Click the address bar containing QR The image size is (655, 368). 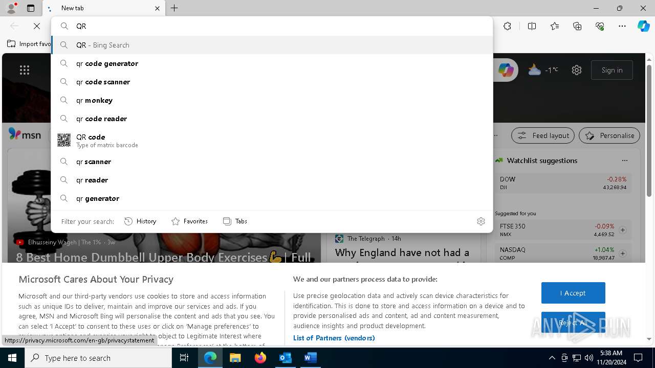pyautogui.click(x=272, y=26)
